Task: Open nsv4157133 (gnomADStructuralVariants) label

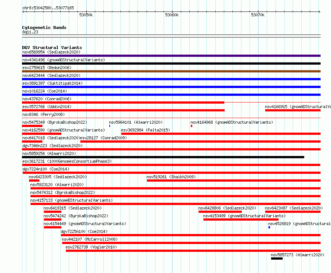Action: point(71,200)
